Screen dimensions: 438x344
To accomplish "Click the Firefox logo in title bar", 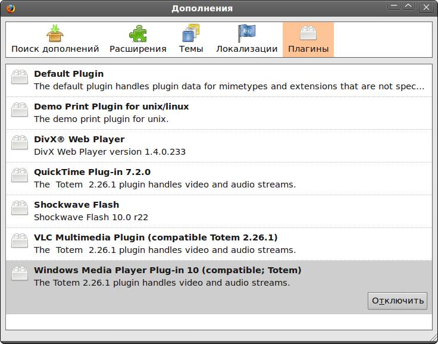I will click(10, 8).
